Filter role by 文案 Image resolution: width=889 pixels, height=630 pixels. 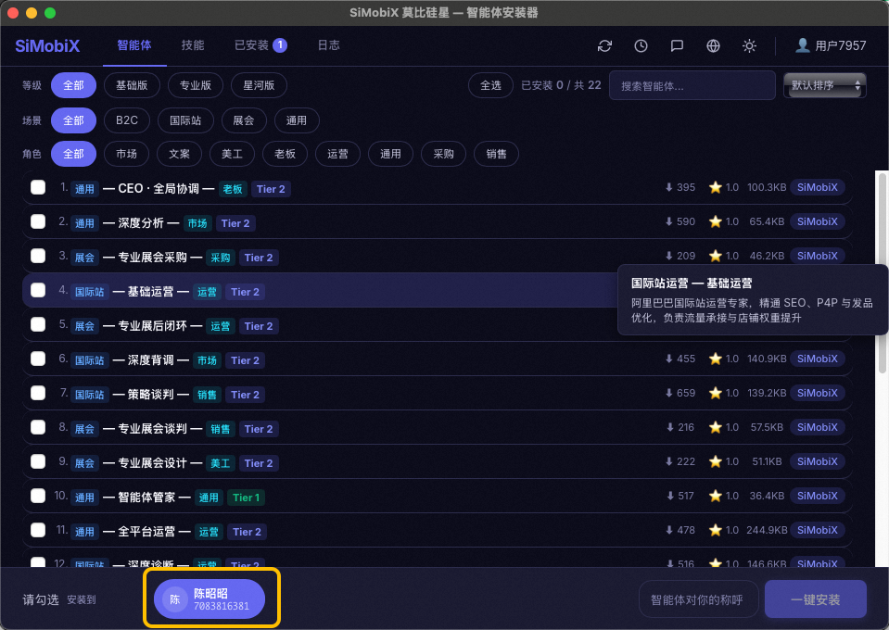tap(179, 154)
